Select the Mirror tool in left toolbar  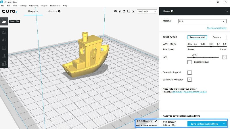pos(4,55)
